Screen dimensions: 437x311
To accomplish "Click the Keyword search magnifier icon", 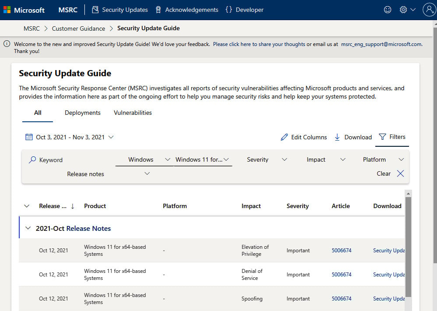I will click(x=32, y=160).
